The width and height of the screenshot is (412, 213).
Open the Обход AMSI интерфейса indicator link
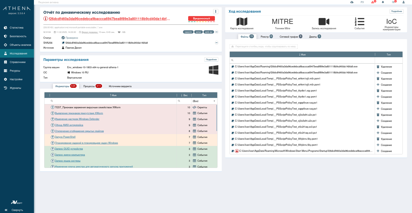pyautogui.click(x=69, y=125)
